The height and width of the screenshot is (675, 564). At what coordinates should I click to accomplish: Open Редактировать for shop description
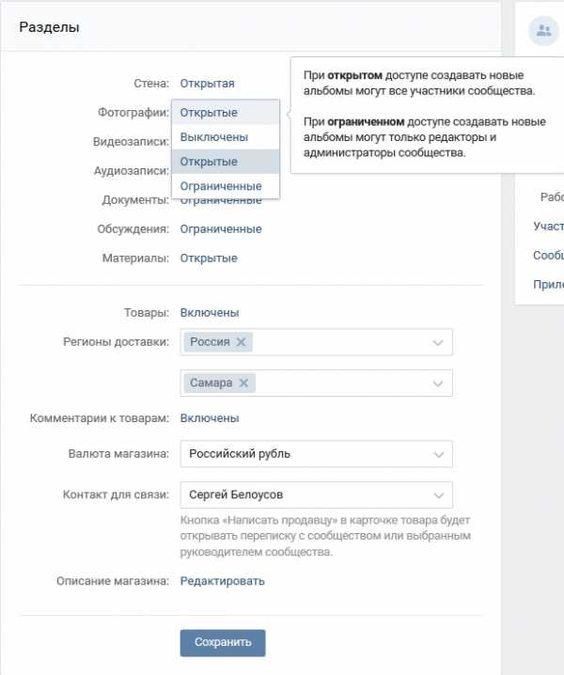[x=222, y=582]
